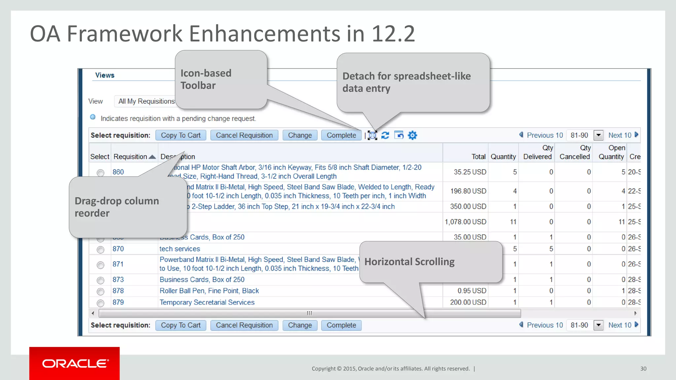Click the bottom Previous arrow icon
This screenshot has width=676, height=380.
[522, 325]
